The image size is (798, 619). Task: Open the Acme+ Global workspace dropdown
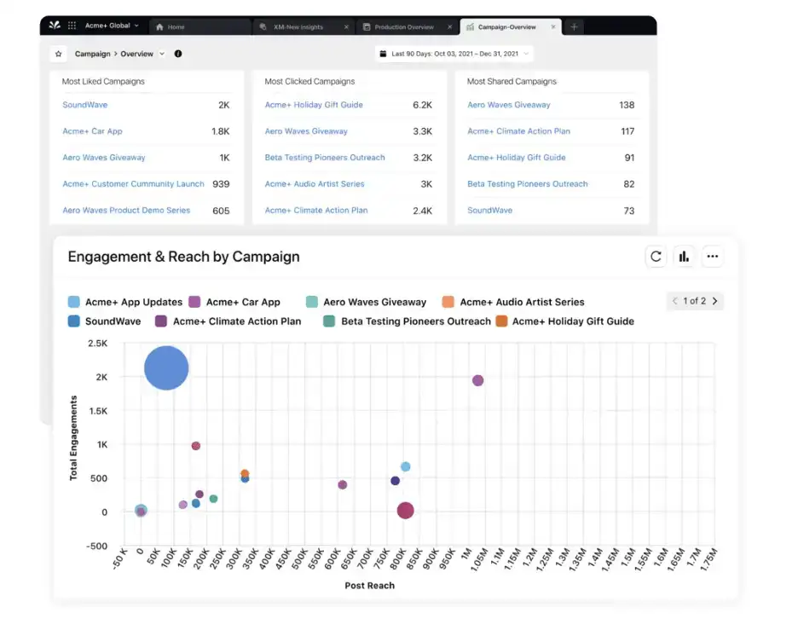(111, 25)
